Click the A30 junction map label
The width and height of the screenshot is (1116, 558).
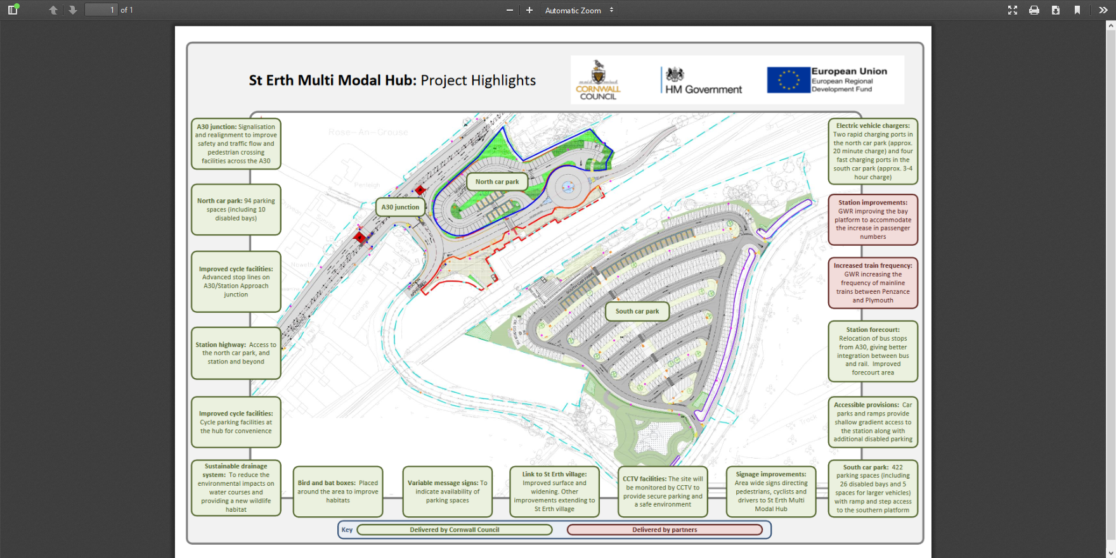[x=400, y=207]
